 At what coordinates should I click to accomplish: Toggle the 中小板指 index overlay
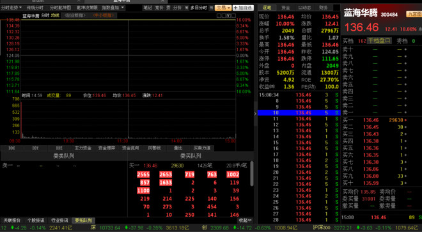104,15
